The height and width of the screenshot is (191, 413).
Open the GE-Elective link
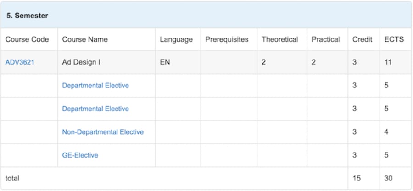tap(80, 155)
